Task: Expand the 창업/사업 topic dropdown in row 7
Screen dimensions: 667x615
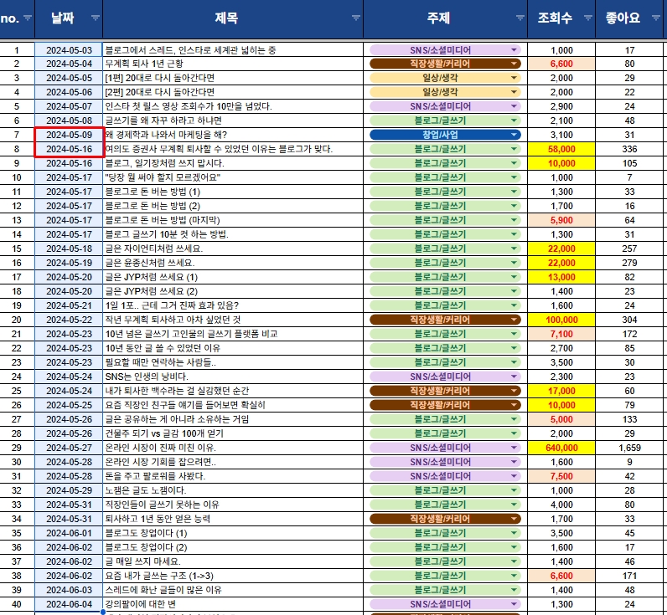Action: 514,135
